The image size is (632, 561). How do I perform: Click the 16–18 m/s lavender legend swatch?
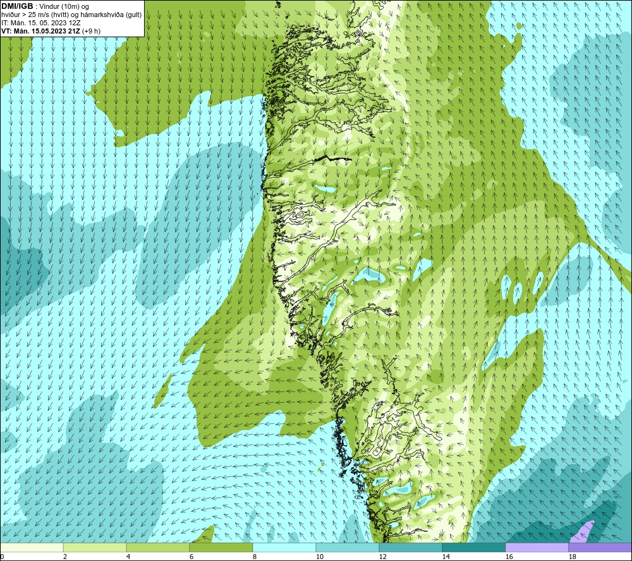tap(537, 547)
